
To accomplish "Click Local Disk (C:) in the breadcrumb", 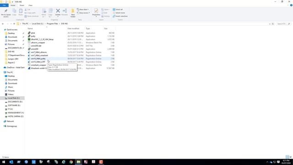I will coord(38,24).
